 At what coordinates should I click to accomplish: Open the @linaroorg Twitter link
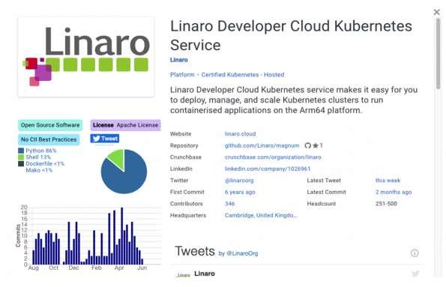click(x=239, y=181)
